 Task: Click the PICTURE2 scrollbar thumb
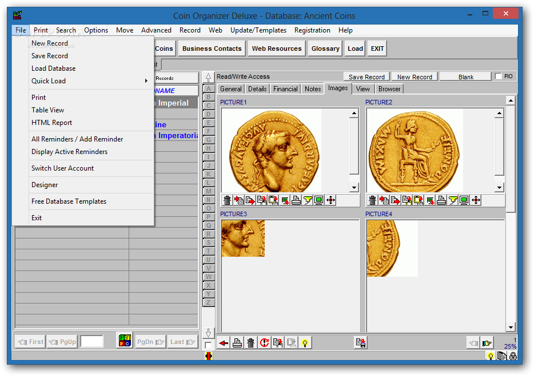click(499, 146)
